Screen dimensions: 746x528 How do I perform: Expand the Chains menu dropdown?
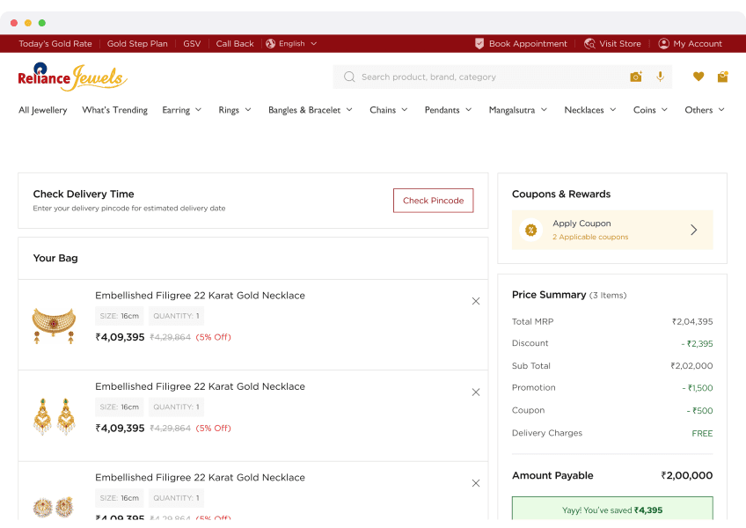coord(405,110)
